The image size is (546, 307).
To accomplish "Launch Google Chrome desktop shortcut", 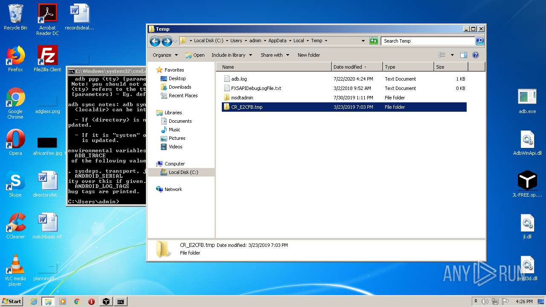I will click(15, 103).
